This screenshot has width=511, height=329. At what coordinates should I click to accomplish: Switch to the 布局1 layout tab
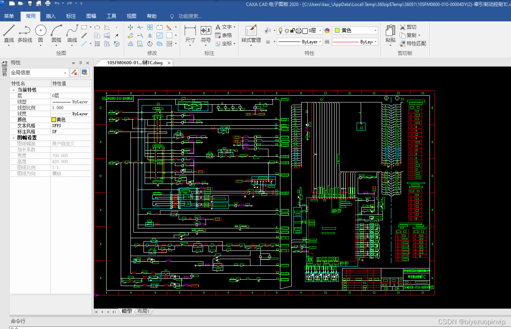[144, 311]
